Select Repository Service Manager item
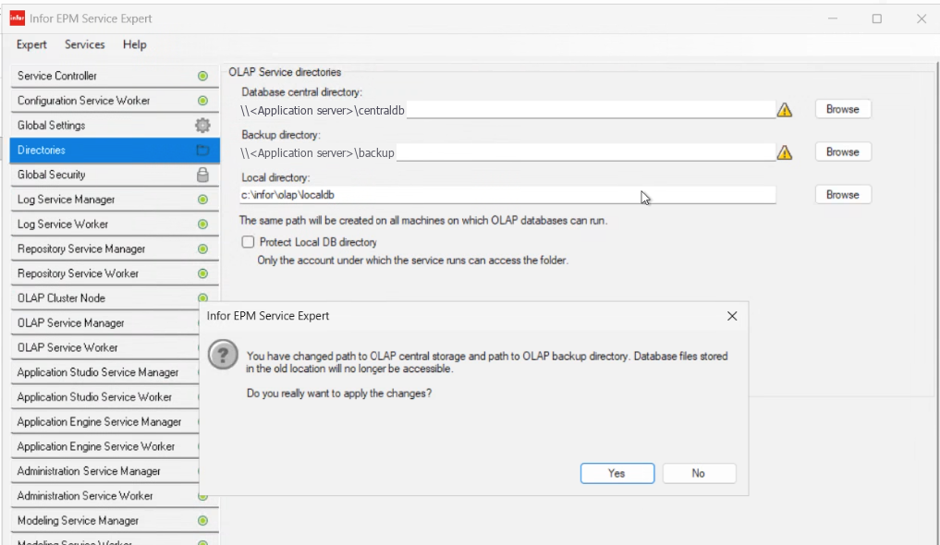Viewport: 940px width, 545px height. (115, 248)
